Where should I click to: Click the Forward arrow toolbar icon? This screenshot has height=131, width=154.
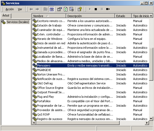coord(37,9)
